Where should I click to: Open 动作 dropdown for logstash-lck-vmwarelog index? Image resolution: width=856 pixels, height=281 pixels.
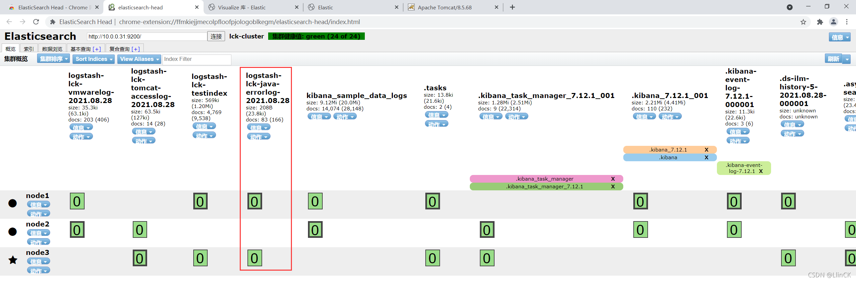[x=81, y=136]
